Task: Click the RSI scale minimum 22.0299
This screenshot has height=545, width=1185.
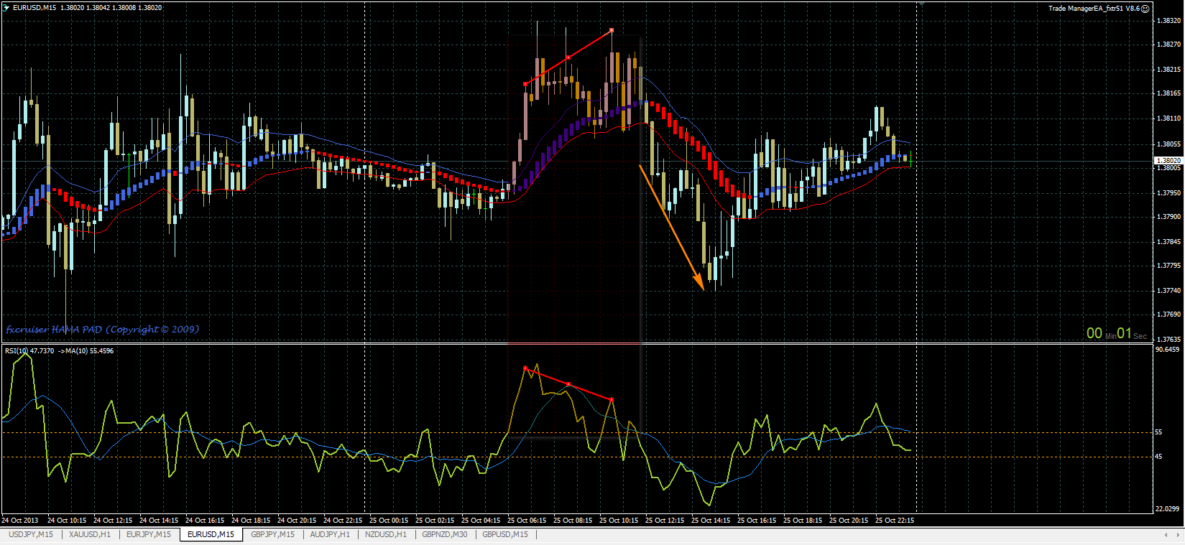Action: click(x=1167, y=509)
